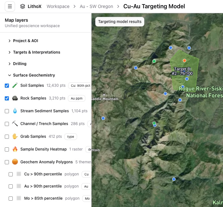Screen dimensions: 223x207
Task: Click the Target B #2 - 79/100 label
Action: tap(182, 71)
